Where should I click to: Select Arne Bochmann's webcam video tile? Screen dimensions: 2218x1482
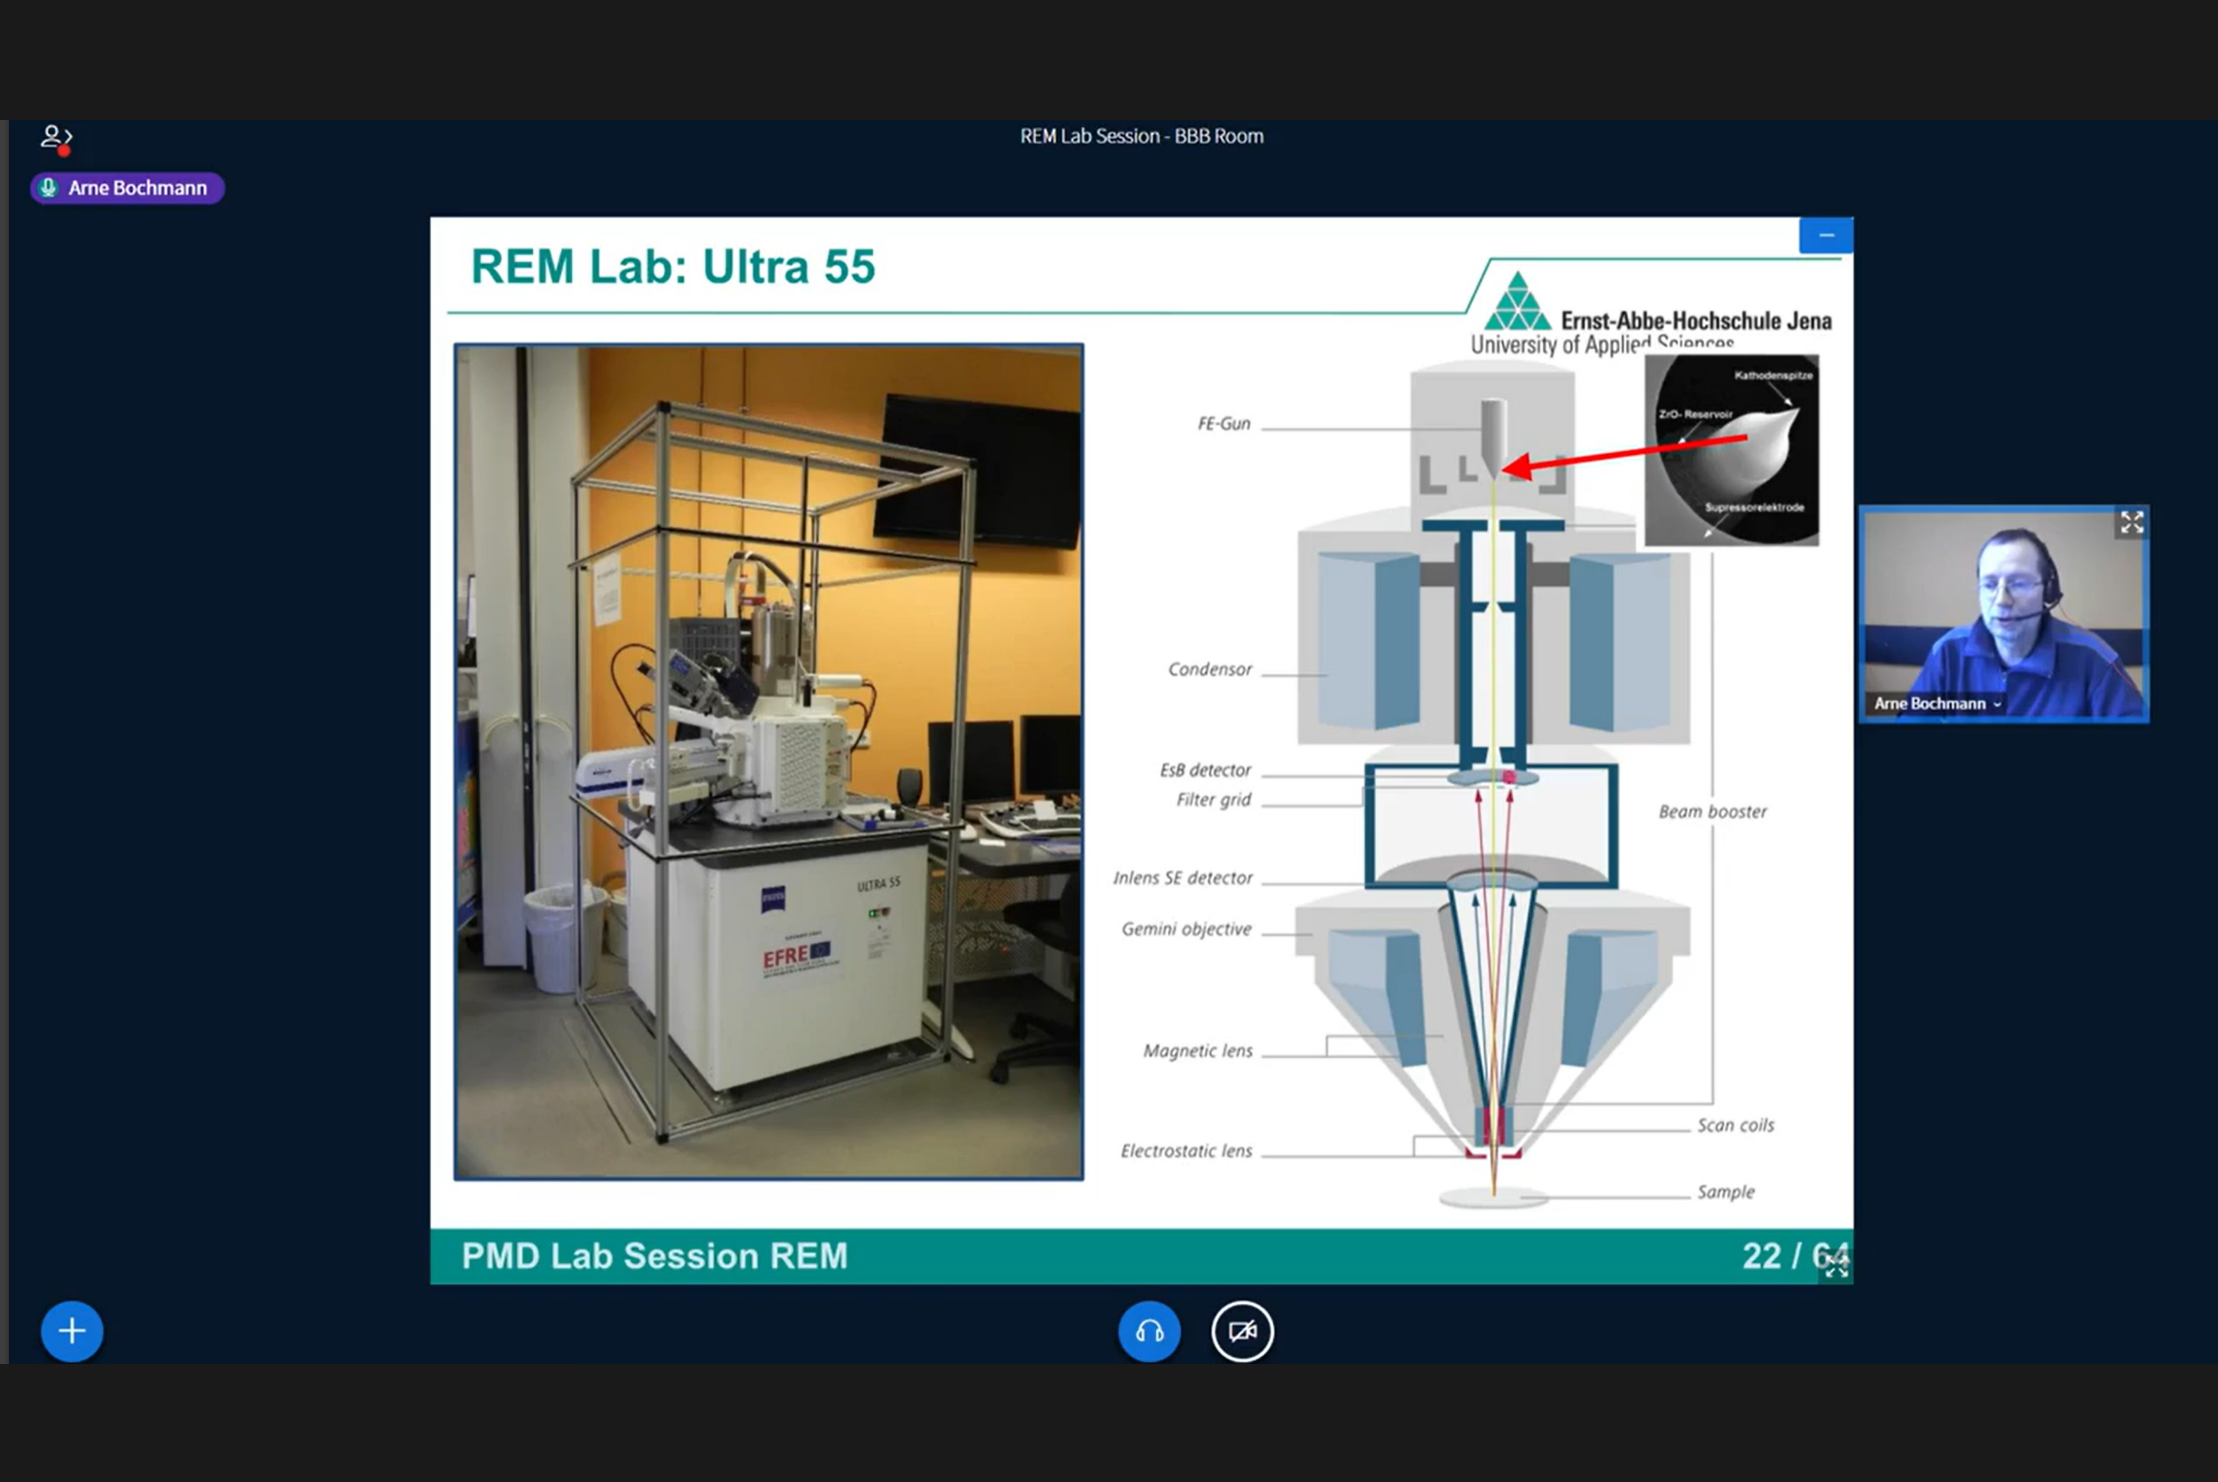pyautogui.click(x=2003, y=614)
